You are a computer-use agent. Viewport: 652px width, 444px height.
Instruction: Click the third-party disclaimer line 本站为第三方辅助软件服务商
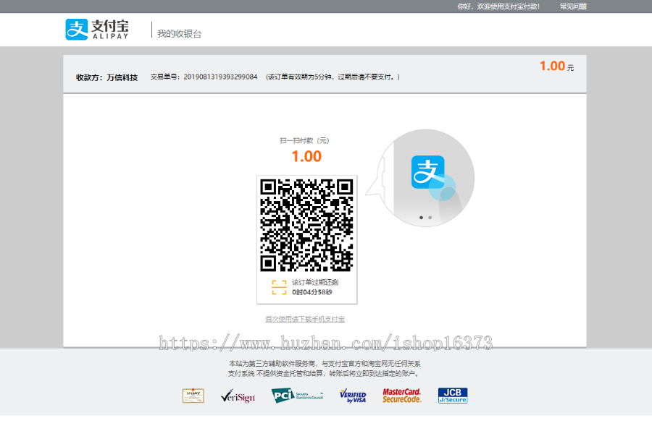325,364
